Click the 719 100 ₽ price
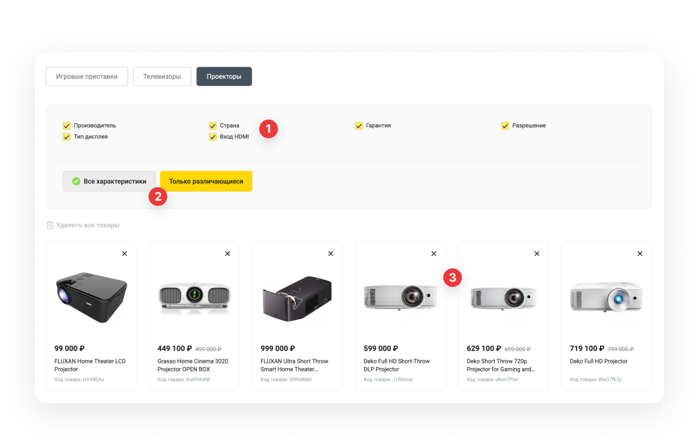This screenshot has width=699, height=445. 587,349
